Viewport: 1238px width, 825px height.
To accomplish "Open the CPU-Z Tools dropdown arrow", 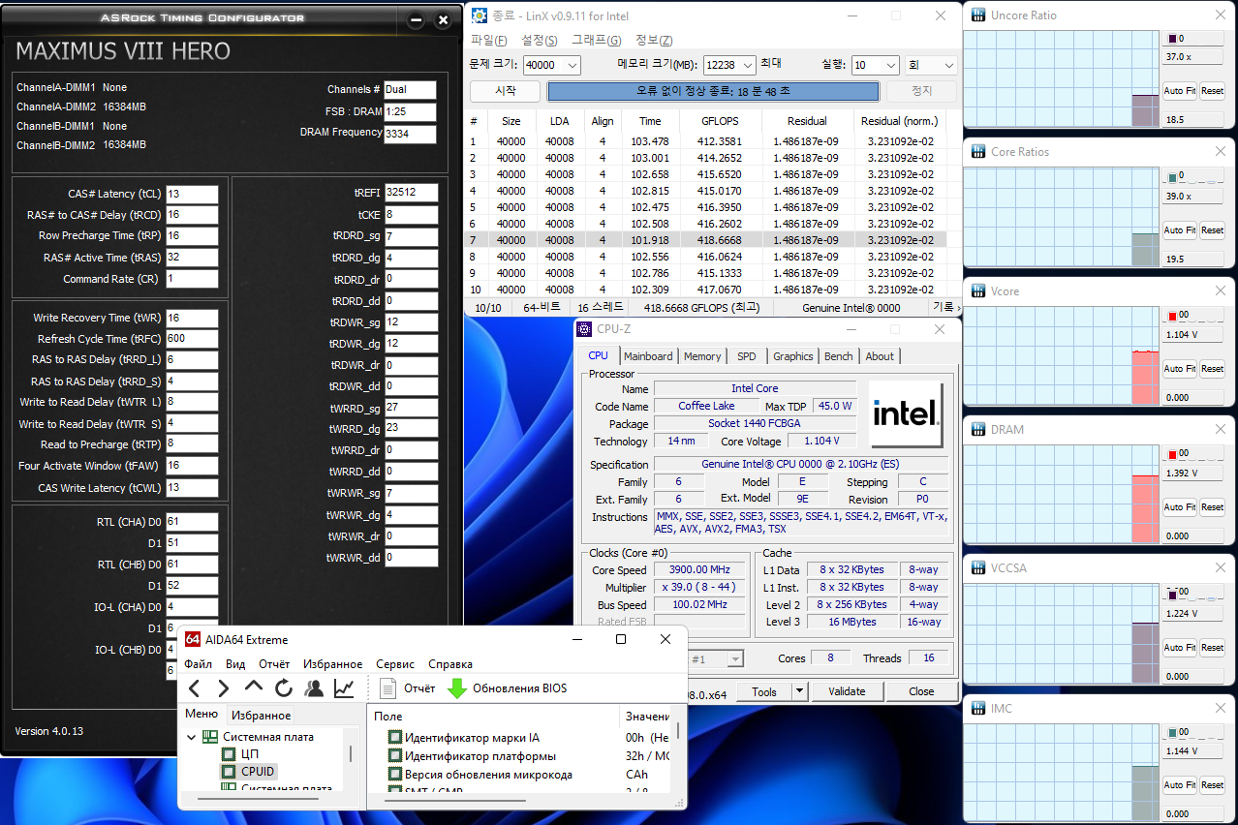I will (799, 691).
